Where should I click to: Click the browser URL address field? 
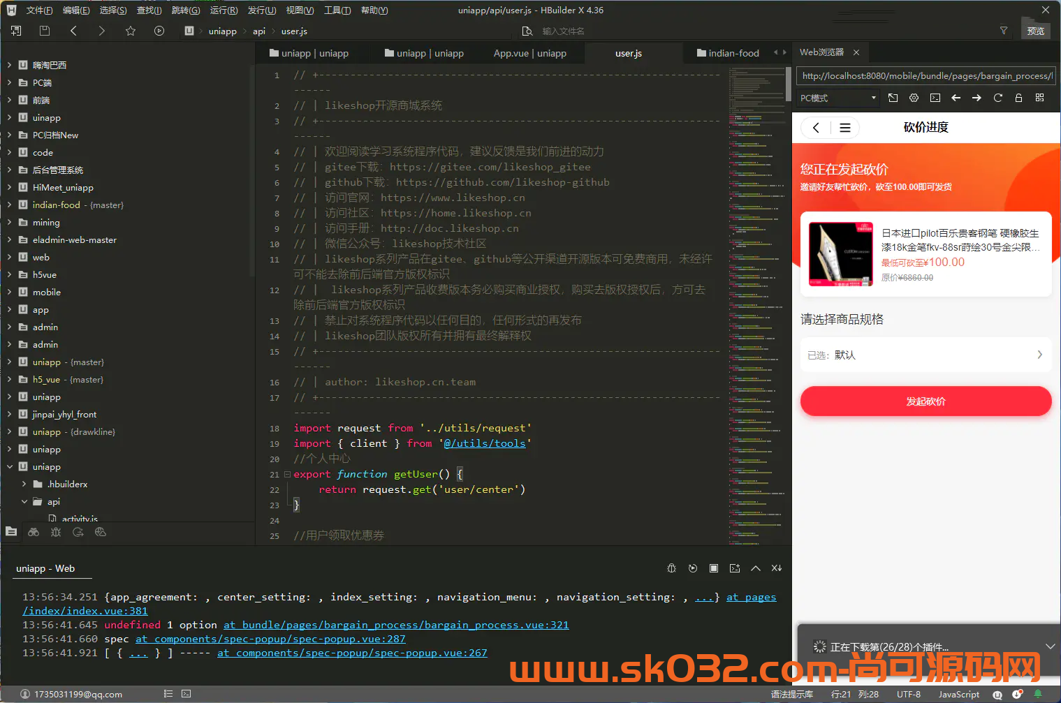(x=925, y=75)
